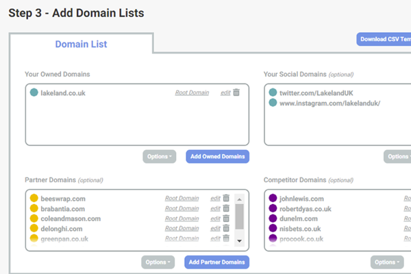The height and width of the screenshot is (274, 411).
Task: Open Root Domain type selector for lakeland.co.uk
Action: tap(192, 92)
